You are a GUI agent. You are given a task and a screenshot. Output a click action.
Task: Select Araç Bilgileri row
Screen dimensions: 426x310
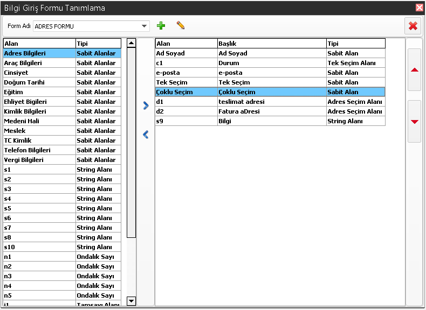pos(62,63)
